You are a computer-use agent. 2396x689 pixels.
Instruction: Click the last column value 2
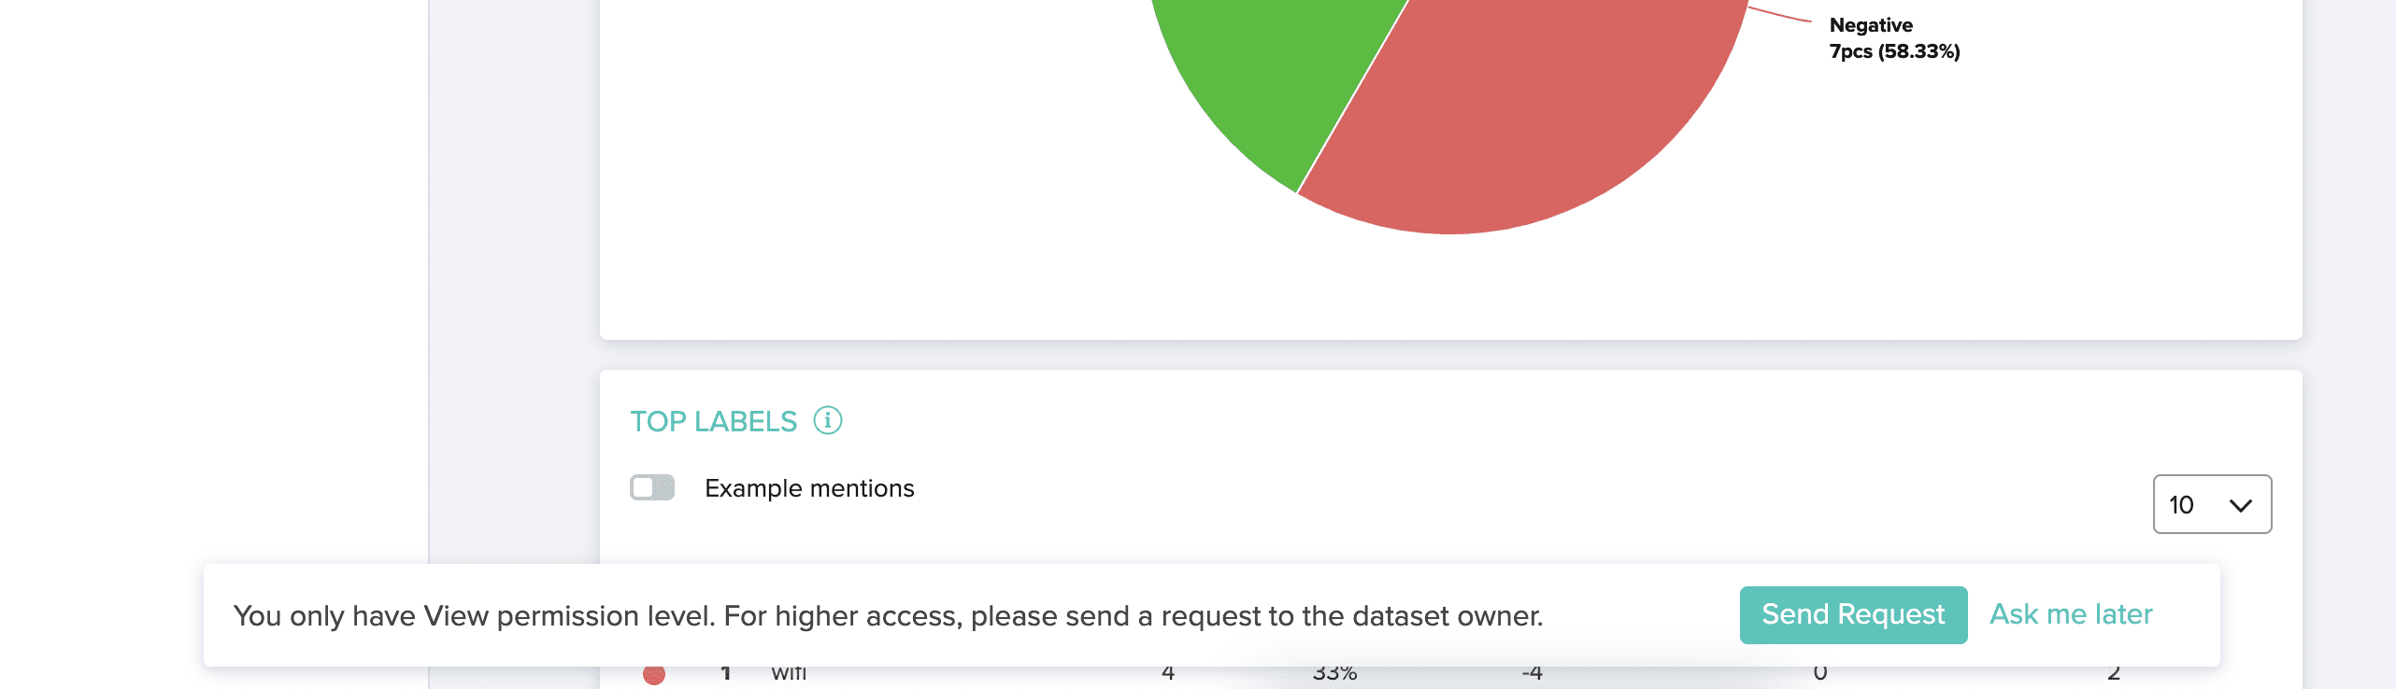(2114, 673)
